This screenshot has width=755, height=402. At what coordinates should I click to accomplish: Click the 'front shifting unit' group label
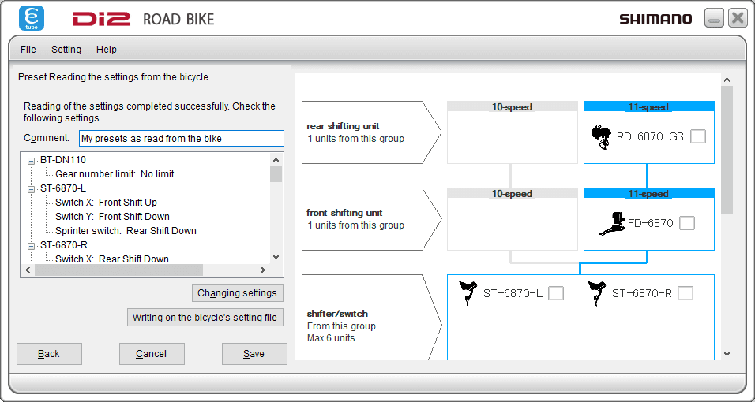coord(344,213)
